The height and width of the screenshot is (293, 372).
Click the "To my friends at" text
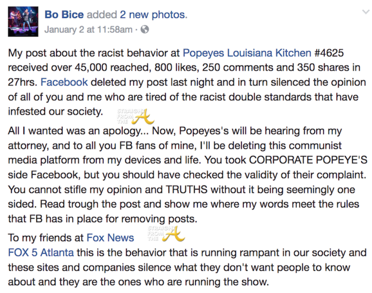[x=46, y=237]
